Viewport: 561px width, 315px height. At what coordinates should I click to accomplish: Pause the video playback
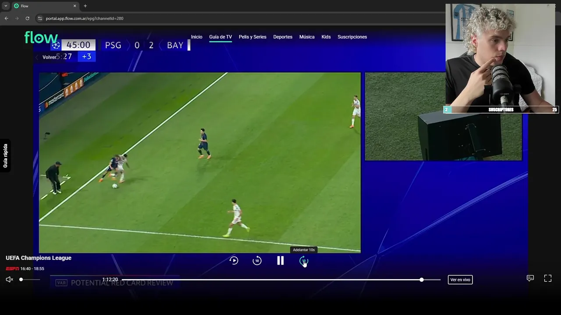pyautogui.click(x=280, y=261)
